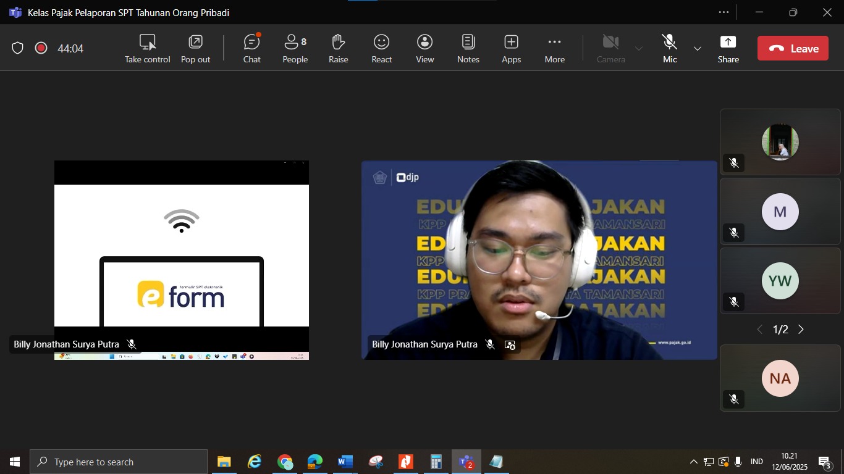
Task: Go to next participant page
Action: coord(801,330)
